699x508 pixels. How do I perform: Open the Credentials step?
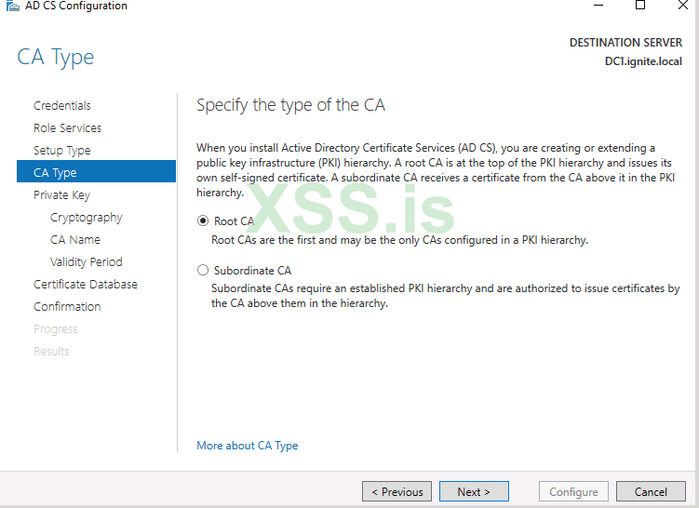tap(62, 106)
